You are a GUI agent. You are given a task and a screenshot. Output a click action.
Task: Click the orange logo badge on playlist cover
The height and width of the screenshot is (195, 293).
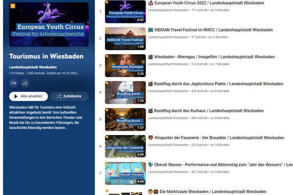13,6
